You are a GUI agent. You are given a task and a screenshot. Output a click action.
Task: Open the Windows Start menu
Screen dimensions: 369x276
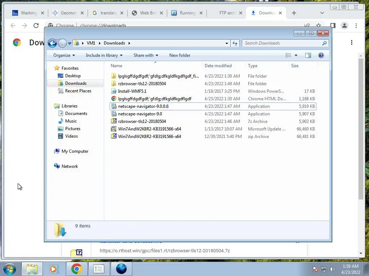point(9,269)
